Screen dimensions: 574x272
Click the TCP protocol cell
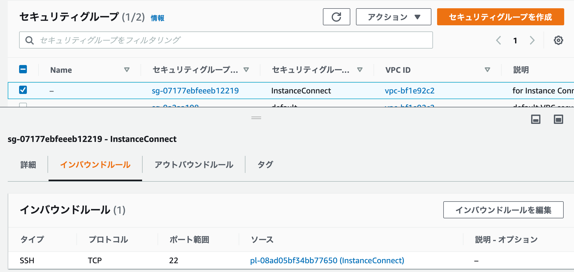(95, 260)
